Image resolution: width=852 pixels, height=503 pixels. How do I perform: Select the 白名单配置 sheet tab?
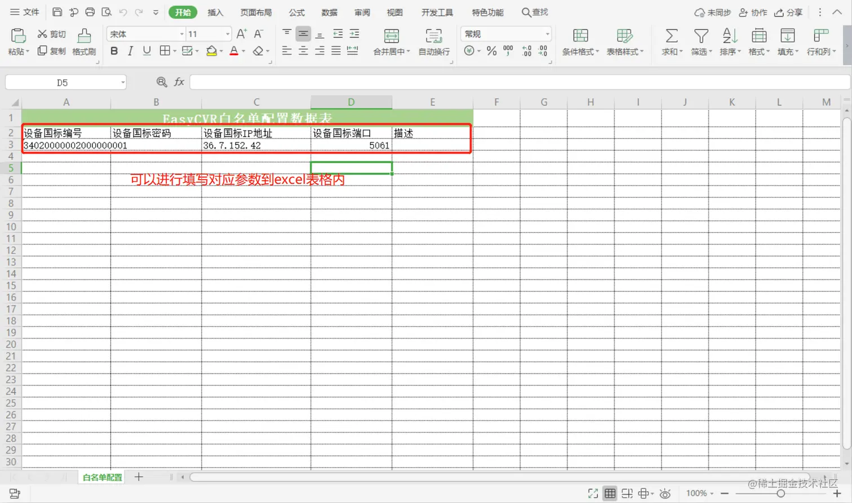pyautogui.click(x=102, y=477)
